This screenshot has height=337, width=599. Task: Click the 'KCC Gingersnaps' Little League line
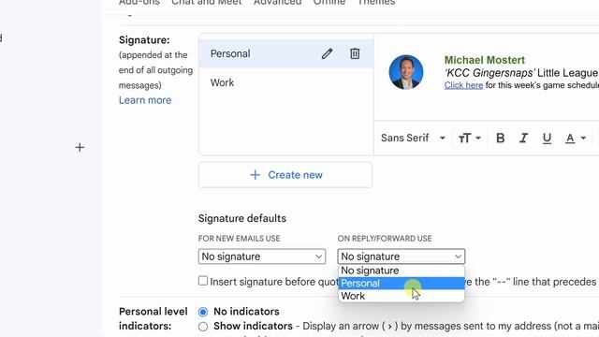click(521, 73)
